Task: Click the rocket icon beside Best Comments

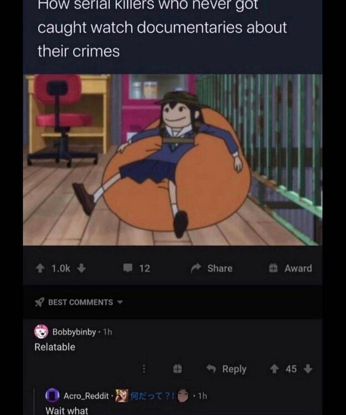Action: point(39,302)
